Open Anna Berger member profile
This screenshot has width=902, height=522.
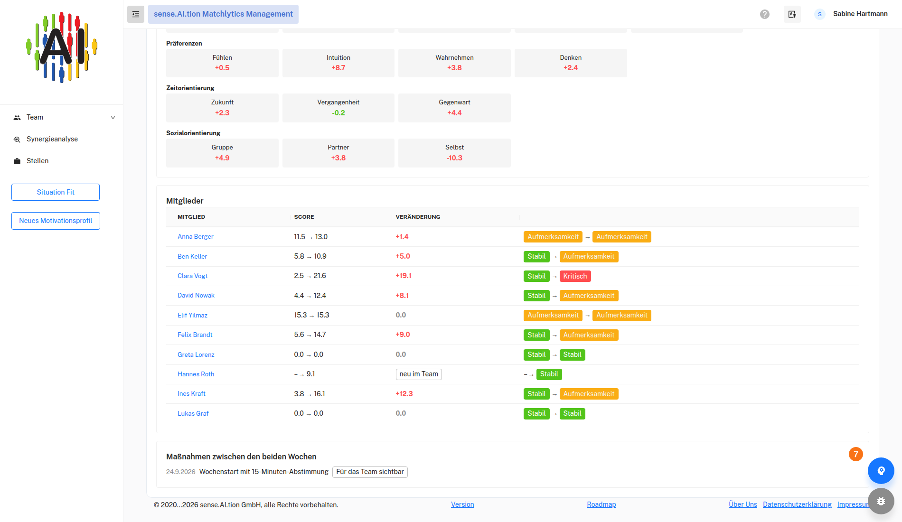(196, 236)
